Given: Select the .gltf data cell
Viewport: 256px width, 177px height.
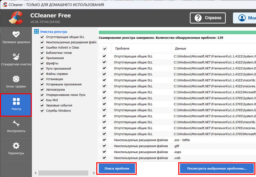Looking at the screenshot, I should click(177, 146).
